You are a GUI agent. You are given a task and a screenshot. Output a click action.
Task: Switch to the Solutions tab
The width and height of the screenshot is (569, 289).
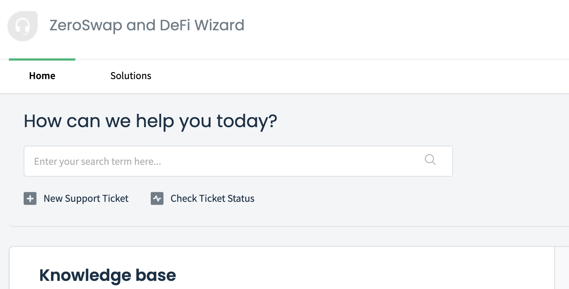tap(131, 76)
